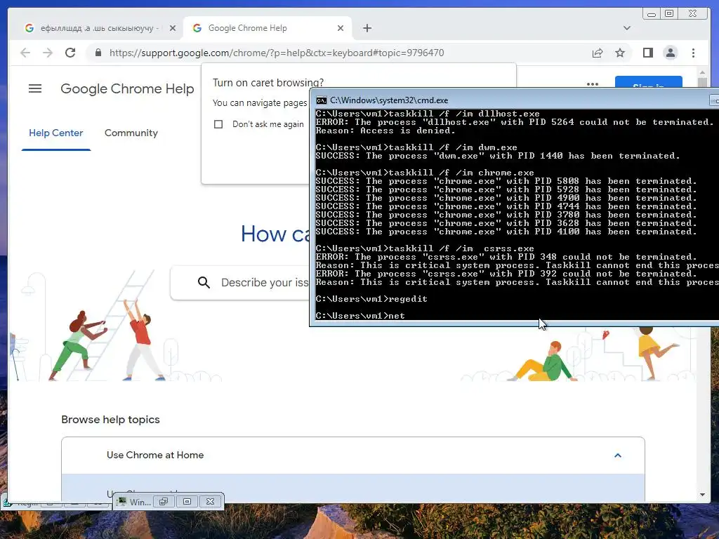719x539 pixels.
Task: Open a new tab with plus button
Action: point(367,28)
